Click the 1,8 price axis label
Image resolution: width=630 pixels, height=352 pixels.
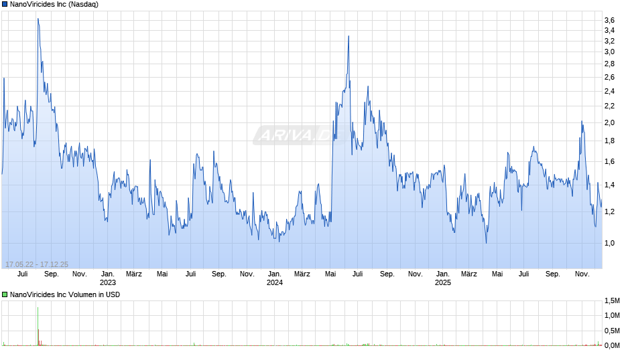[x=609, y=141]
